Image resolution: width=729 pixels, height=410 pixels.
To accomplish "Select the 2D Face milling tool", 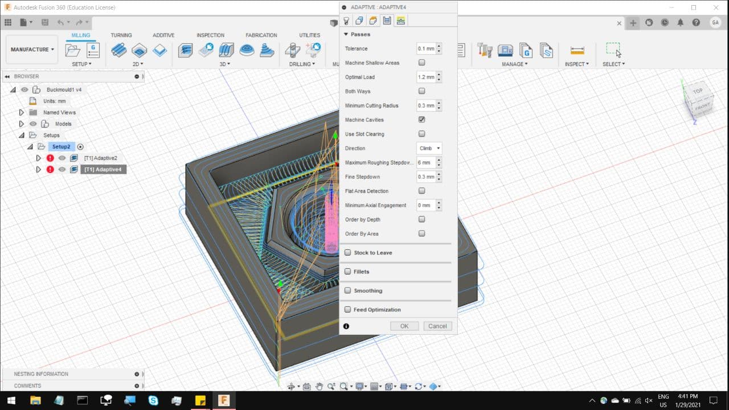I will click(160, 50).
